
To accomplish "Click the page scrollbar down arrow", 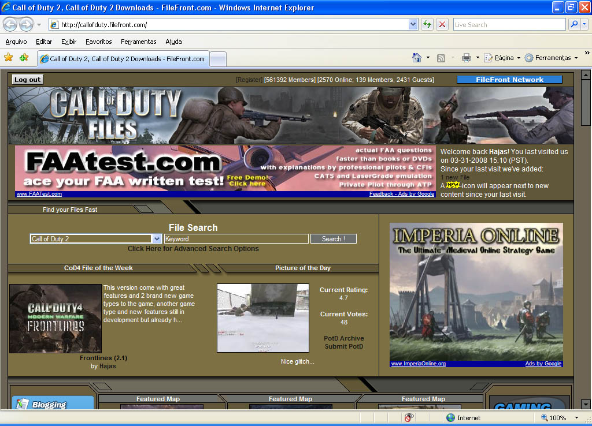I will [586, 404].
